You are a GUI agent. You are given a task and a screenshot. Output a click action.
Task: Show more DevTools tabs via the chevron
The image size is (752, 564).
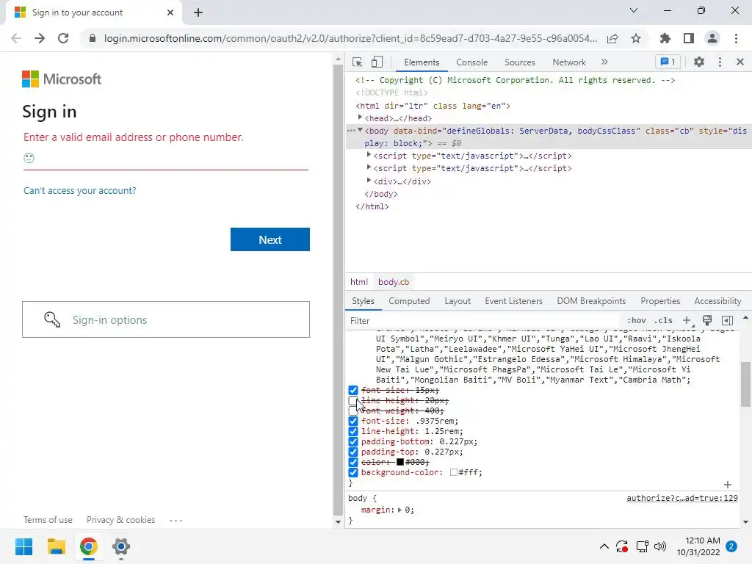tap(604, 62)
